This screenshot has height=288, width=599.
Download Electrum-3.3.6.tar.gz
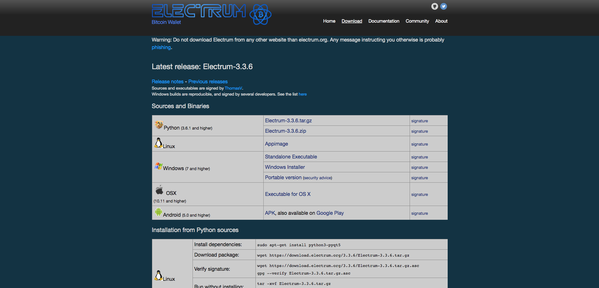click(288, 121)
